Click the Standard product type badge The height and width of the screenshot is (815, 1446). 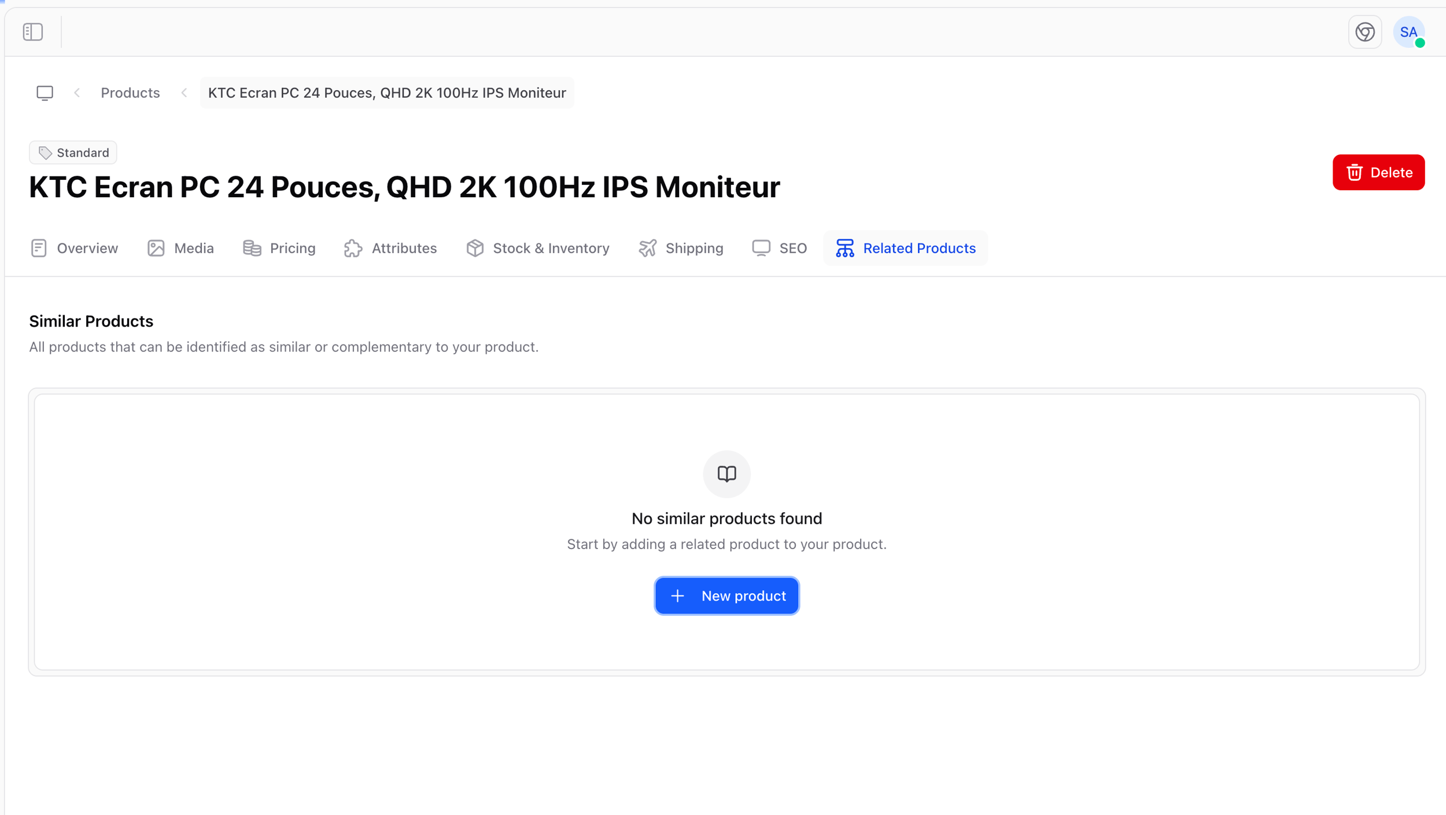73,153
